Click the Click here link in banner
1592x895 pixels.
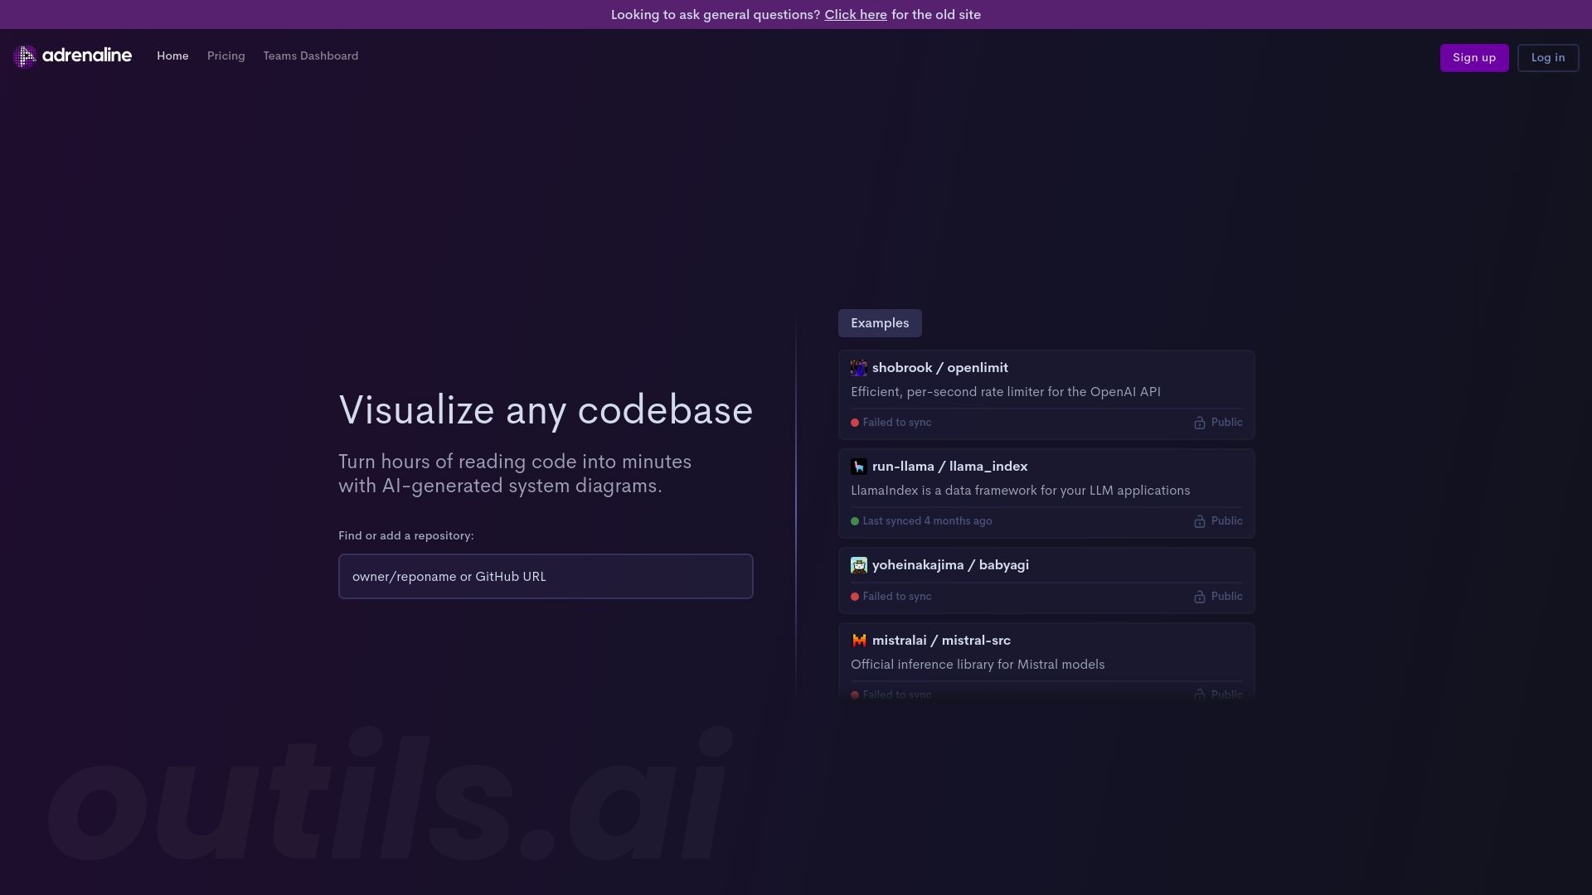(857, 14)
